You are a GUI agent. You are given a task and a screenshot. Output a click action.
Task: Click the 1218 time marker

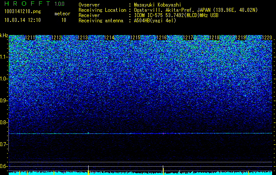coord(215,38)
